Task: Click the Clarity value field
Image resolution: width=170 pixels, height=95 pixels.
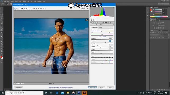Action: click(111, 56)
